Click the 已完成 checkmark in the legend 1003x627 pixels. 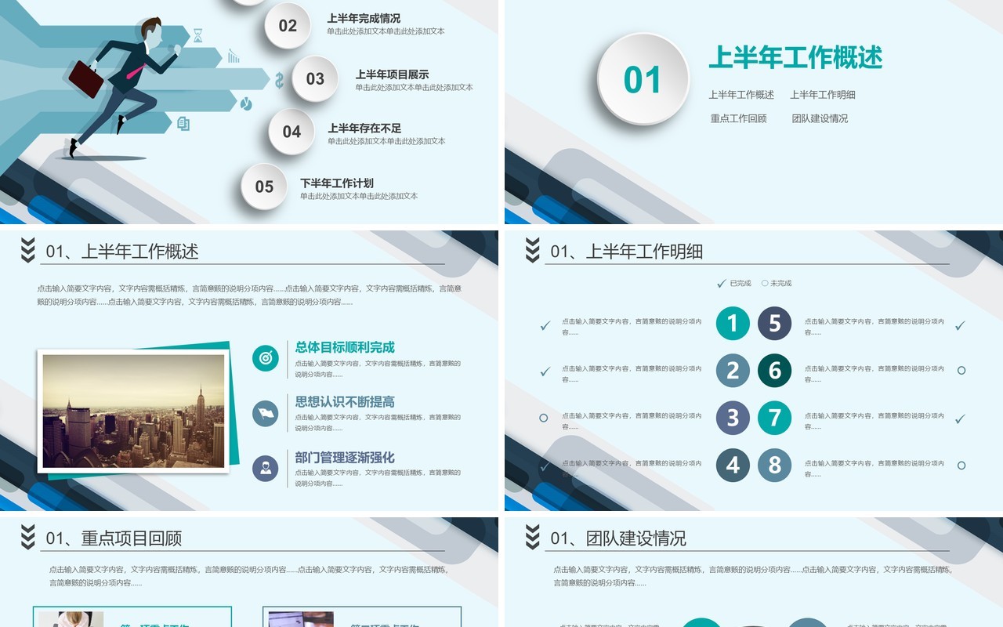[x=722, y=283]
